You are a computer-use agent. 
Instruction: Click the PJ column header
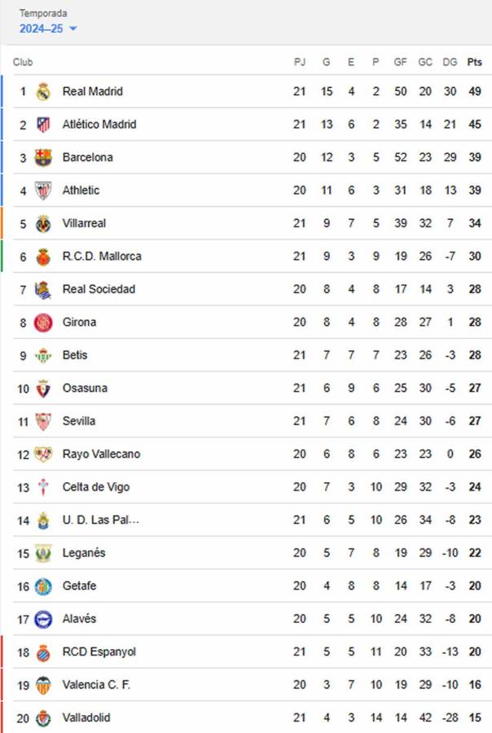300,62
